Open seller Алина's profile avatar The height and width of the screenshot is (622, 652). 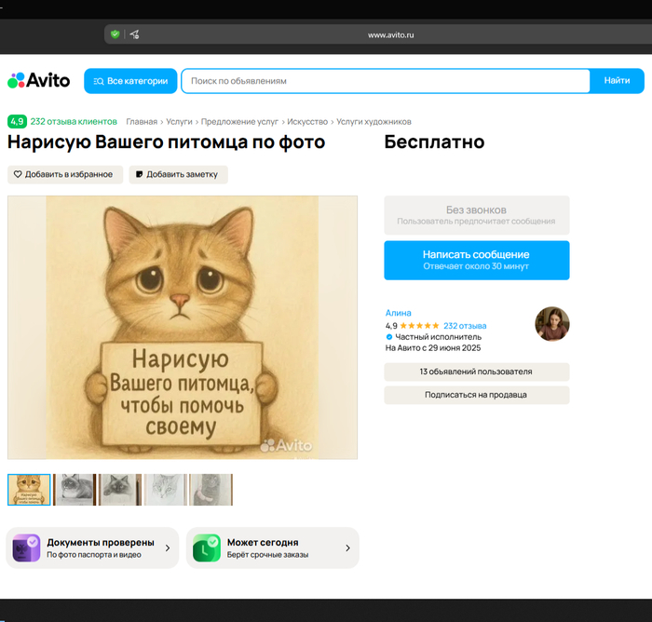(551, 324)
